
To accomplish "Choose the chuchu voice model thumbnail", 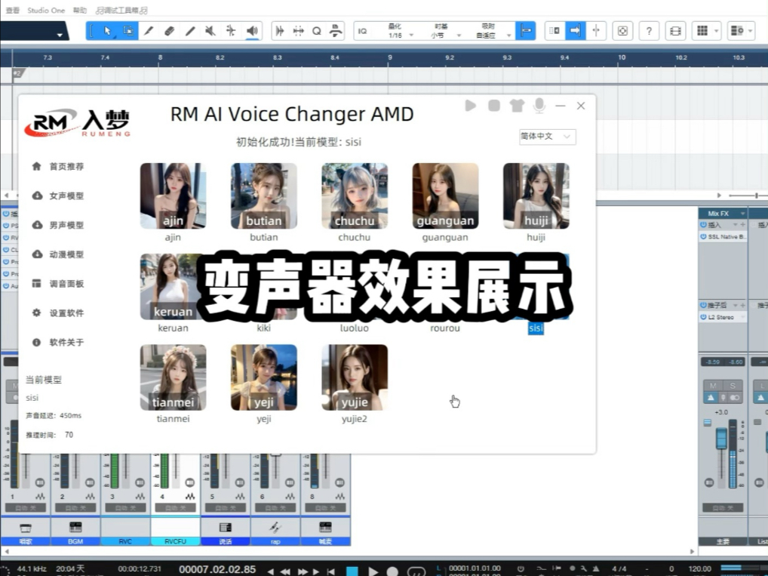I will click(x=354, y=196).
